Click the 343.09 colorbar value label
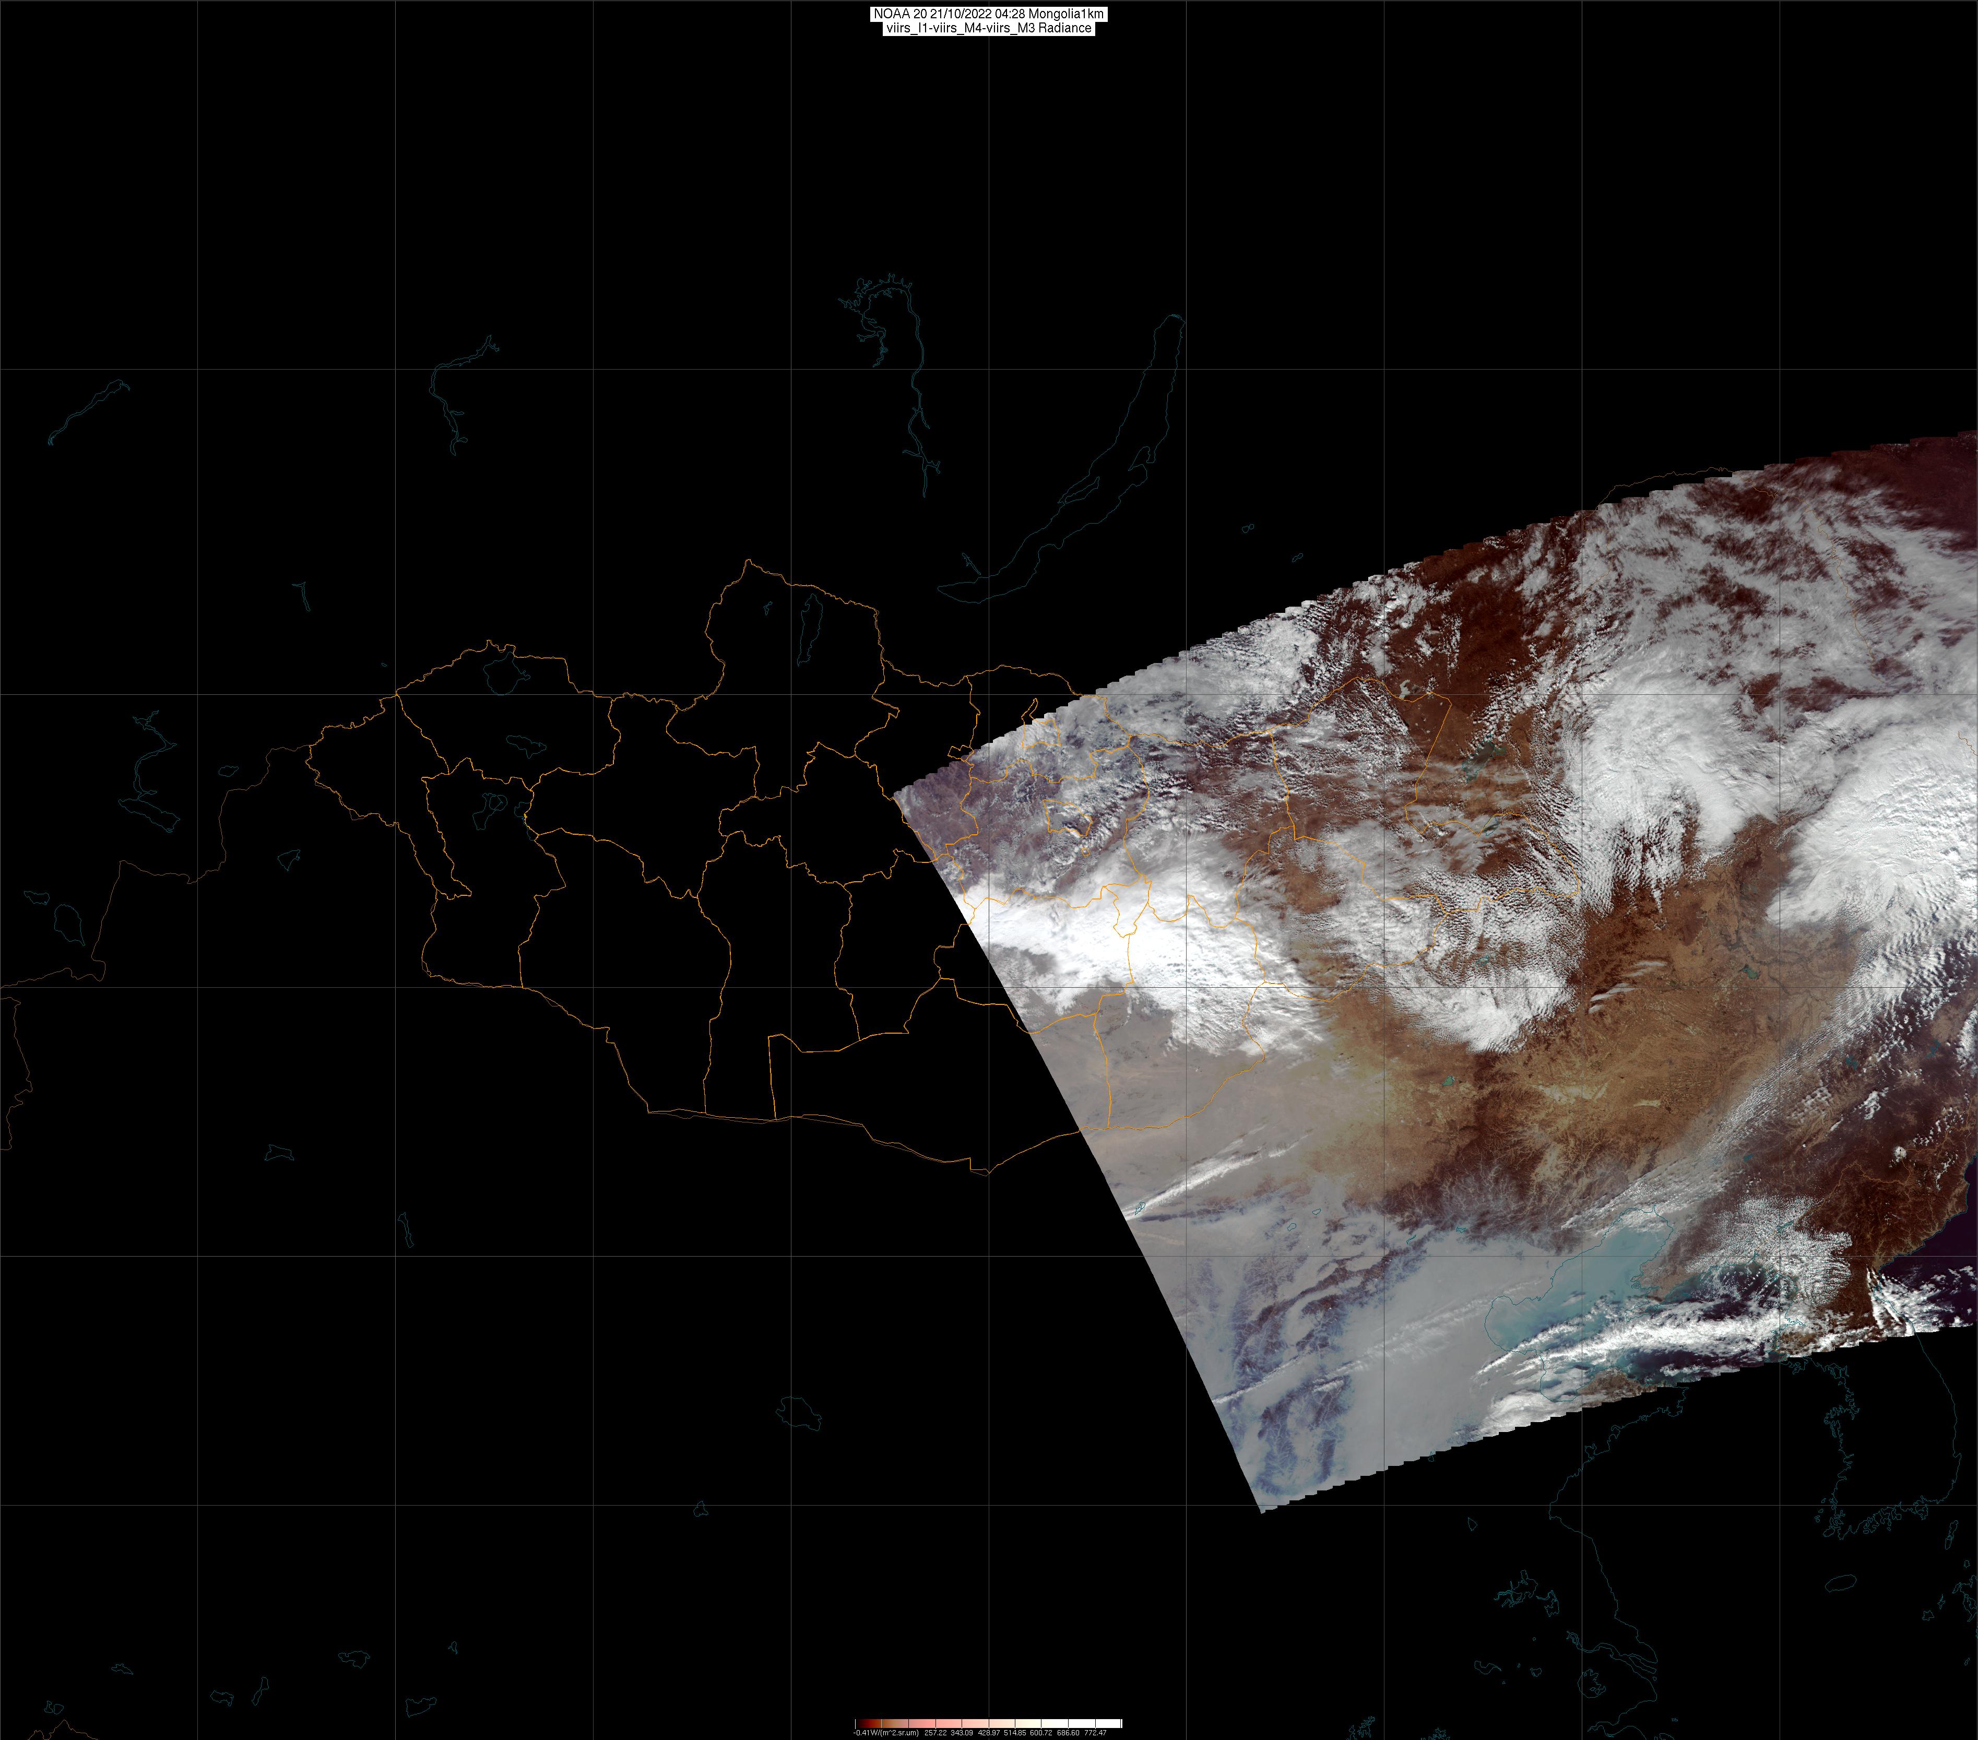This screenshot has height=1740, width=1978. tap(962, 1733)
